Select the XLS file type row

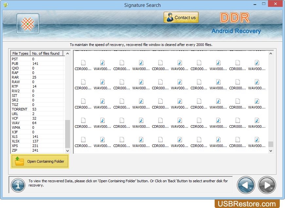point(37,137)
